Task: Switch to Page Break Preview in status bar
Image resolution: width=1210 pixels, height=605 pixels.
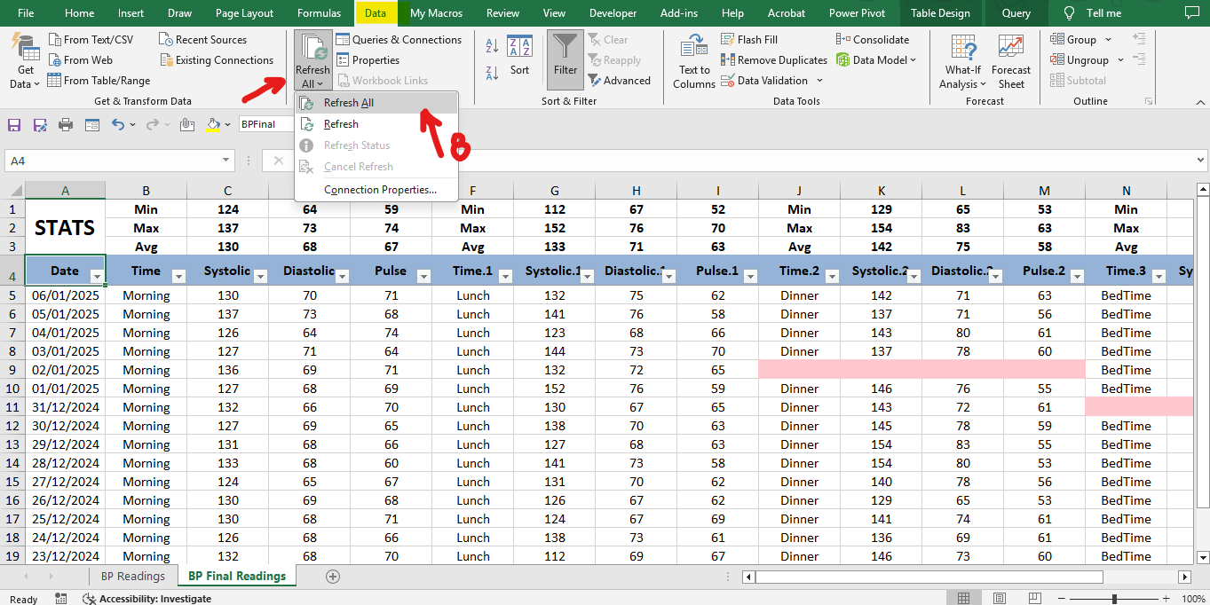Action: click(x=1033, y=599)
